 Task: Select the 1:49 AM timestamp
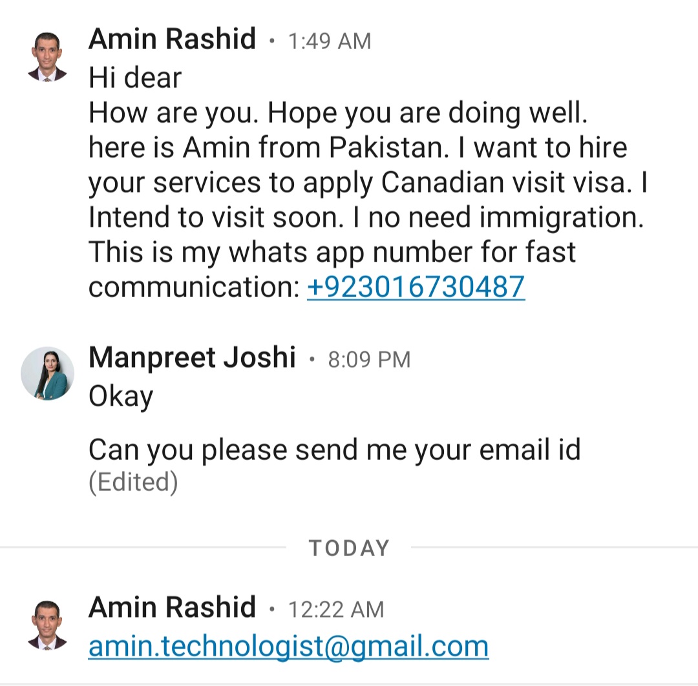point(330,41)
